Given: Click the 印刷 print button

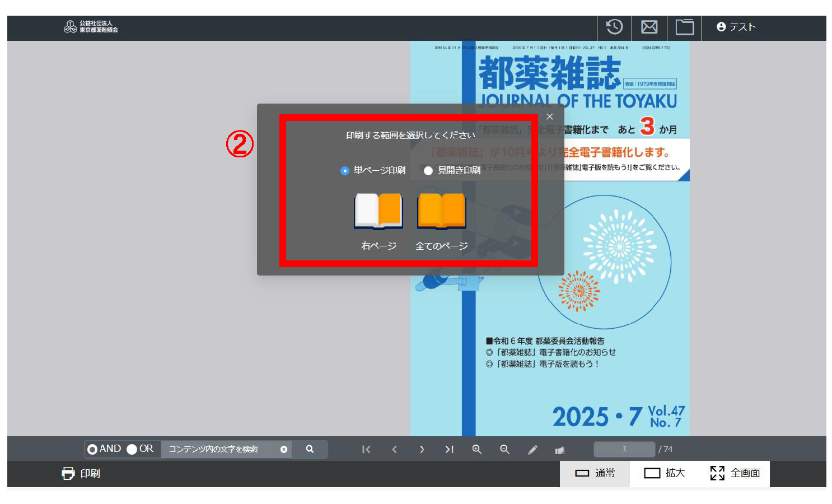Looking at the screenshot, I should [81, 474].
